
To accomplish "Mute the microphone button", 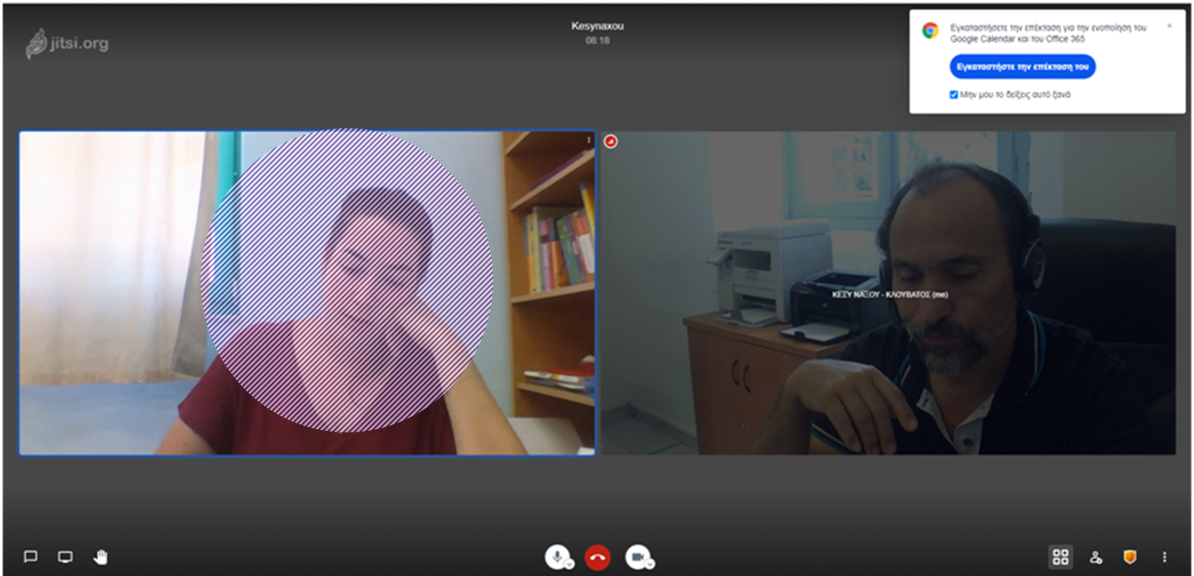I will [557, 556].
